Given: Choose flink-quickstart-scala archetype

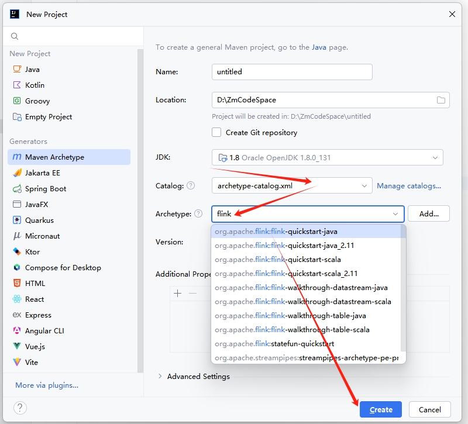Looking at the screenshot, I should (305, 260).
